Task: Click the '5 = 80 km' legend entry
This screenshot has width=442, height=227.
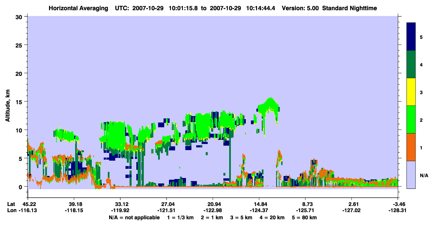Action: click(x=305, y=217)
